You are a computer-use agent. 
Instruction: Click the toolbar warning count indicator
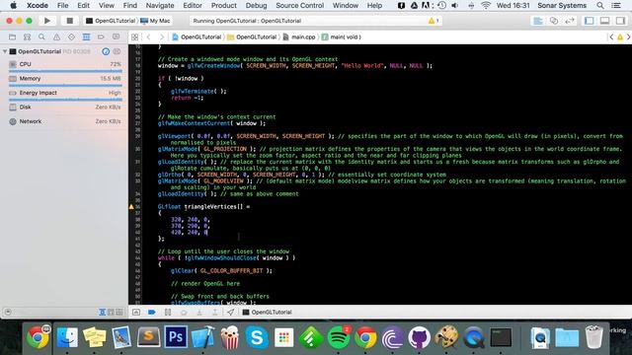(434, 21)
